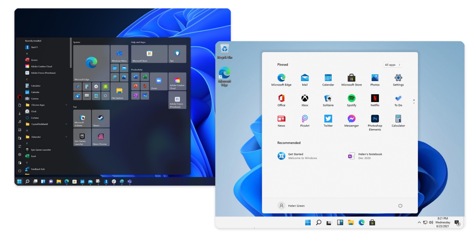Click the Epic Games Launcher tile
The width and height of the screenshot is (474, 237).
click(82, 137)
